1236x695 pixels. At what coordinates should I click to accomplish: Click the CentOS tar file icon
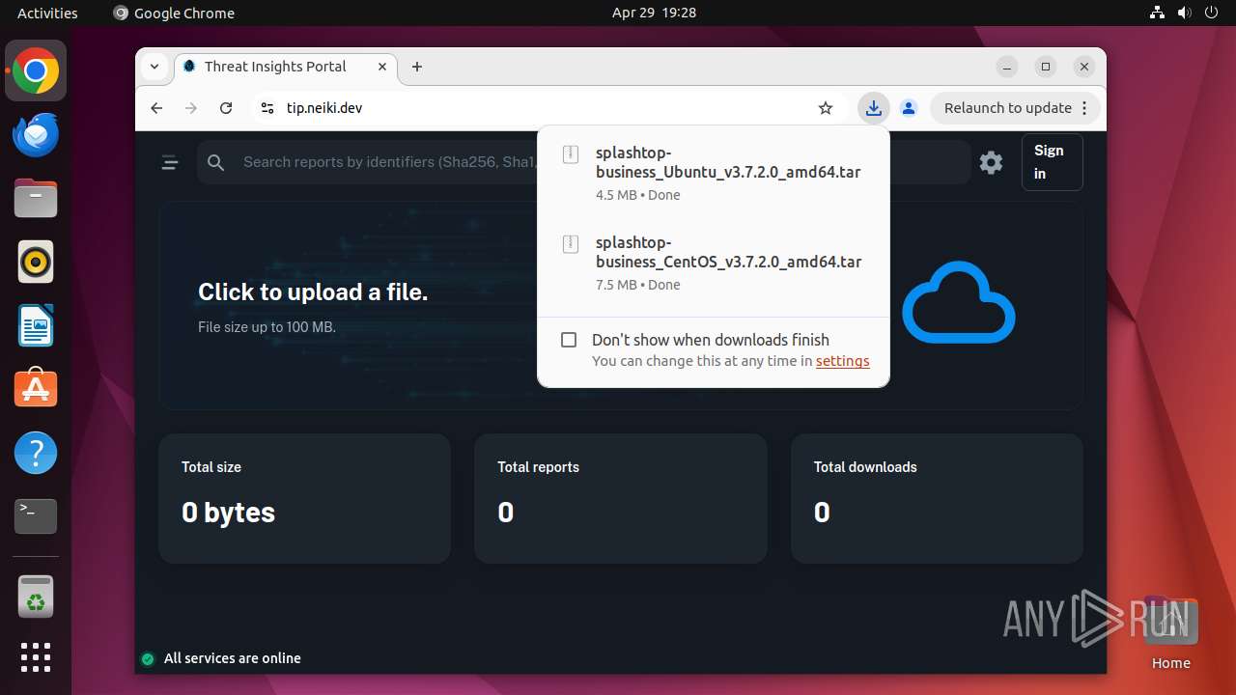[571, 244]
